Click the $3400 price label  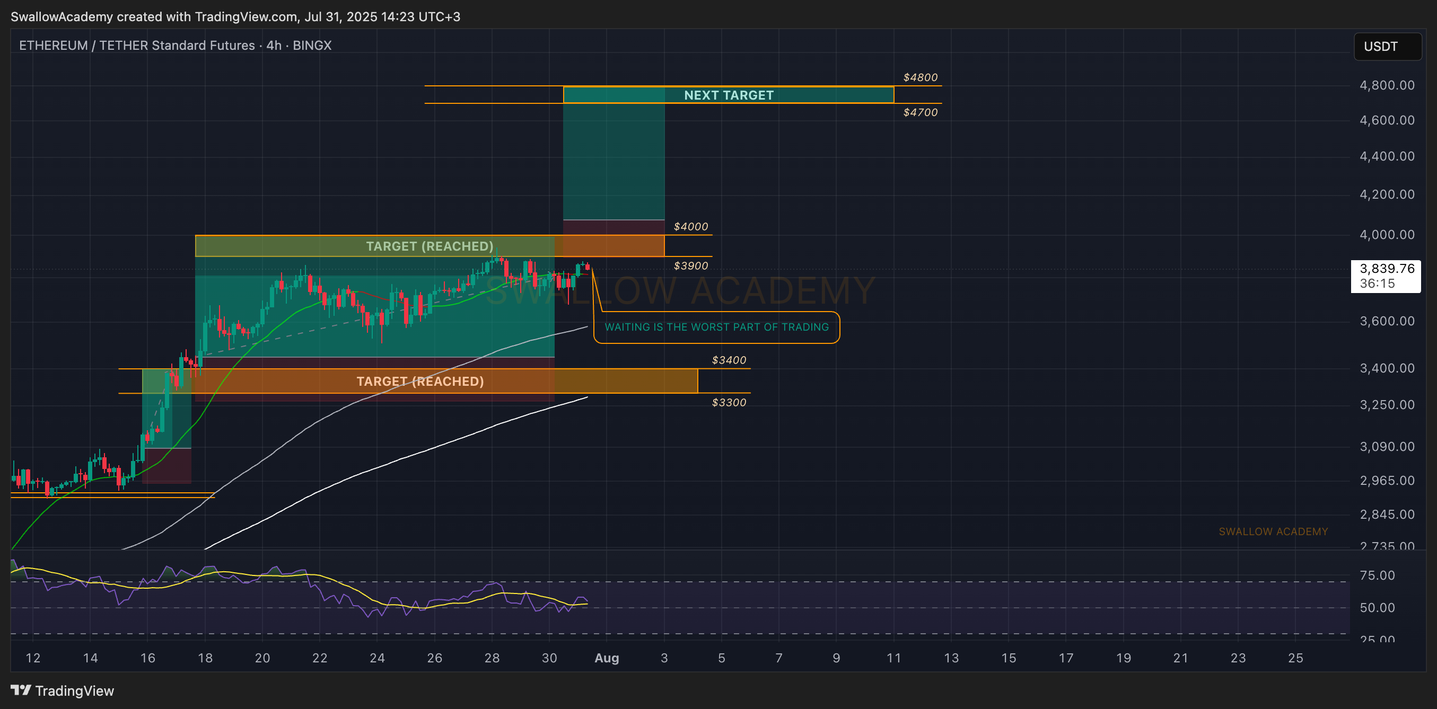pyautogui.click(x=729, y=361)
